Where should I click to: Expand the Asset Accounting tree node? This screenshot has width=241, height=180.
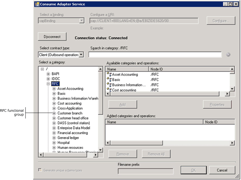point(54,89)
